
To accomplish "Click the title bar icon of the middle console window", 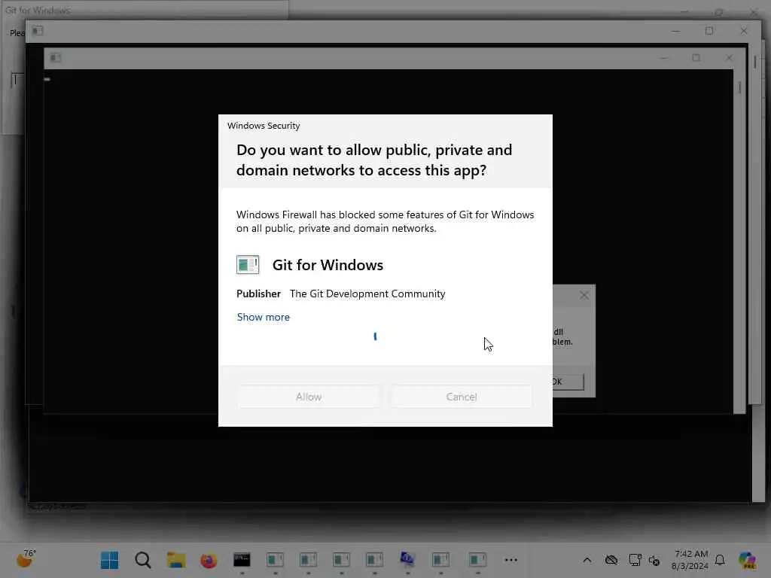I will tap(38, 31).
